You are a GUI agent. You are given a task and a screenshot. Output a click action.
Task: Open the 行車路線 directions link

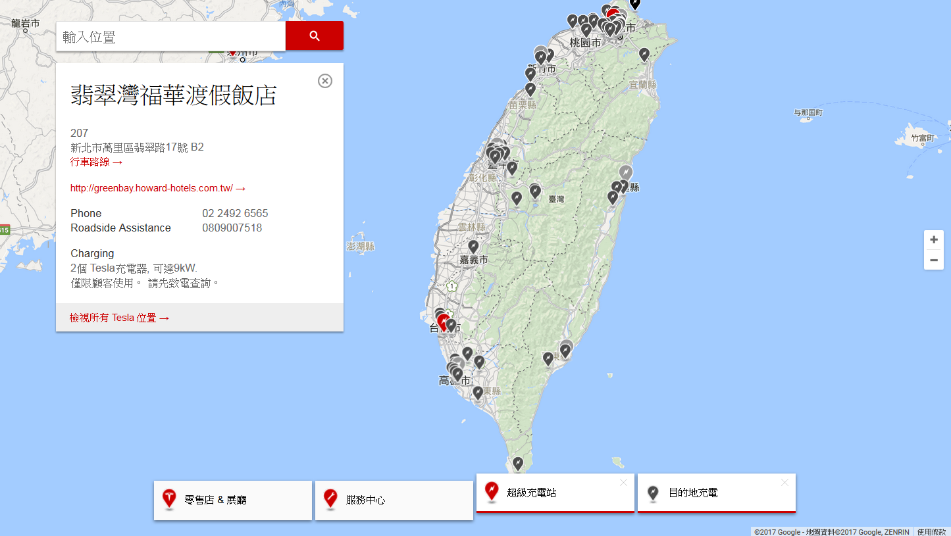pos(96,162)
